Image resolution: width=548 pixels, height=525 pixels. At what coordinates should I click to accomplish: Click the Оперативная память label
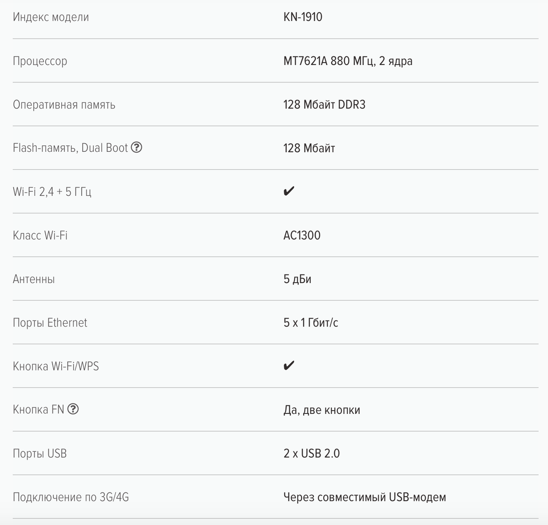coord(64,105)
